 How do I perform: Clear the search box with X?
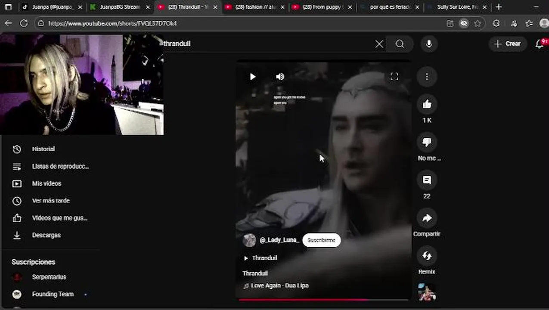[x=379, y=44]
